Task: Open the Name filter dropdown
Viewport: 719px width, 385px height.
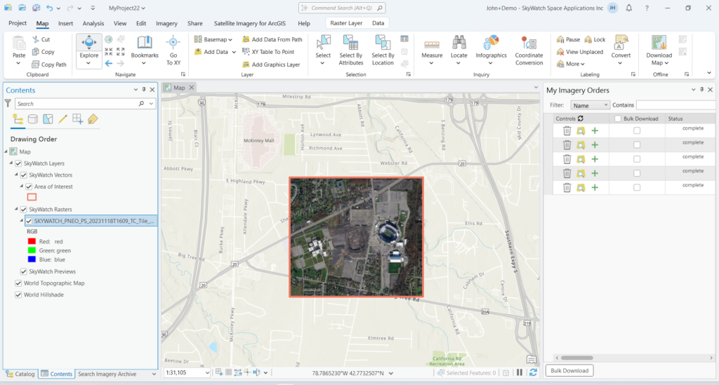Action: point(590,105)
